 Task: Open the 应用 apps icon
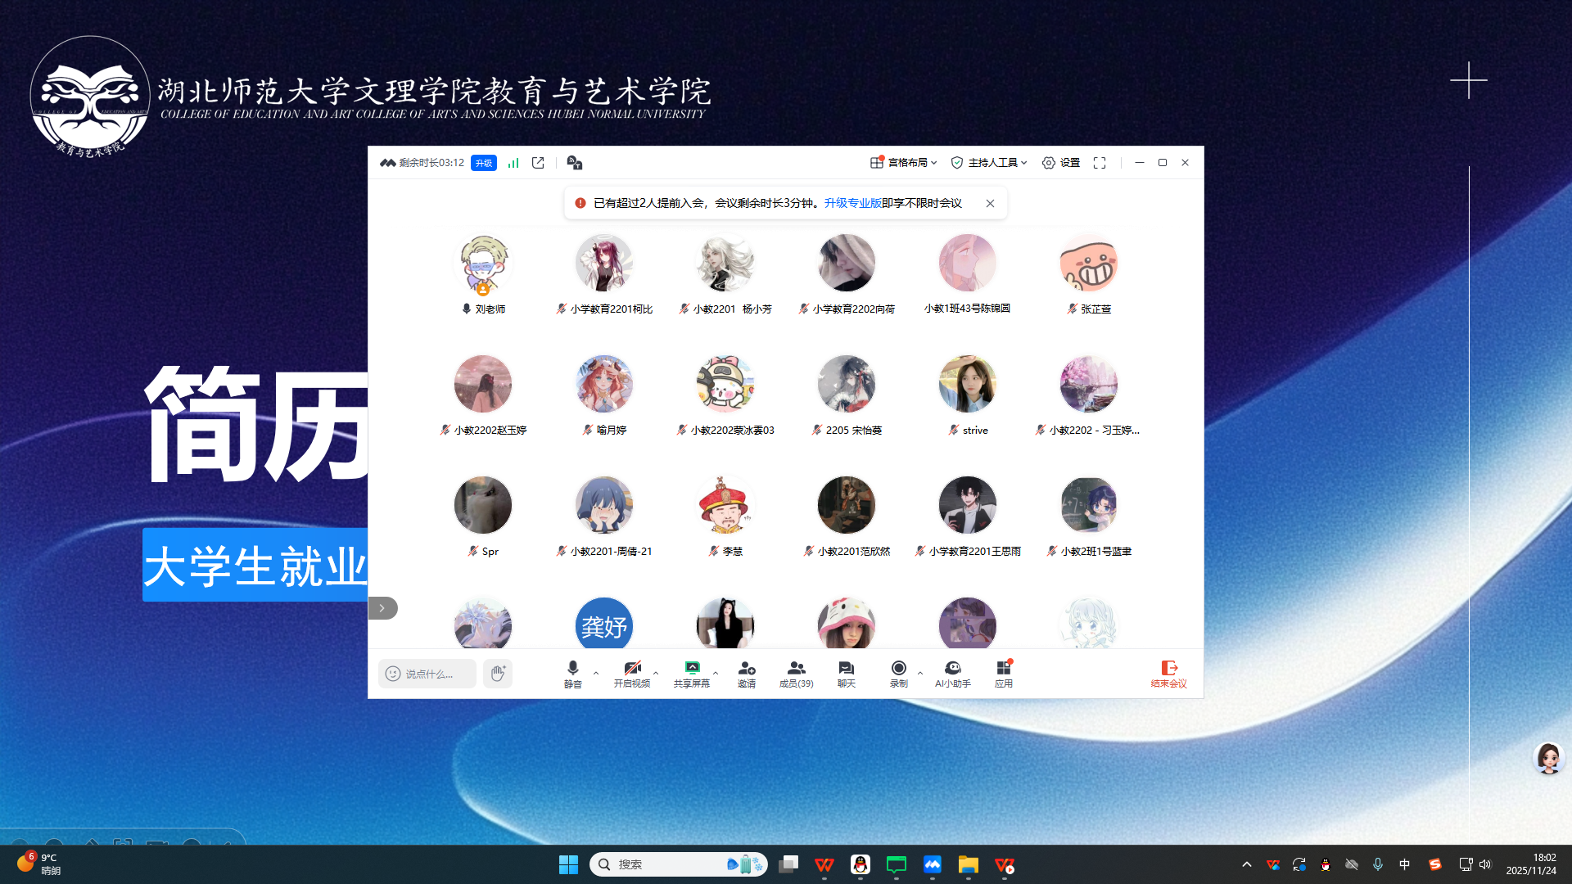tap(1003, 673)
